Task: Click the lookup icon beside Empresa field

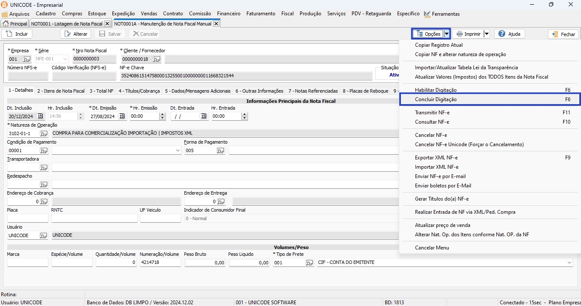Action: [x=27, y=59]
